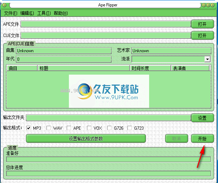The width and height of the screenshot is (218, 183).
Task: Click the round icon left of title
Action: [5, 5]
